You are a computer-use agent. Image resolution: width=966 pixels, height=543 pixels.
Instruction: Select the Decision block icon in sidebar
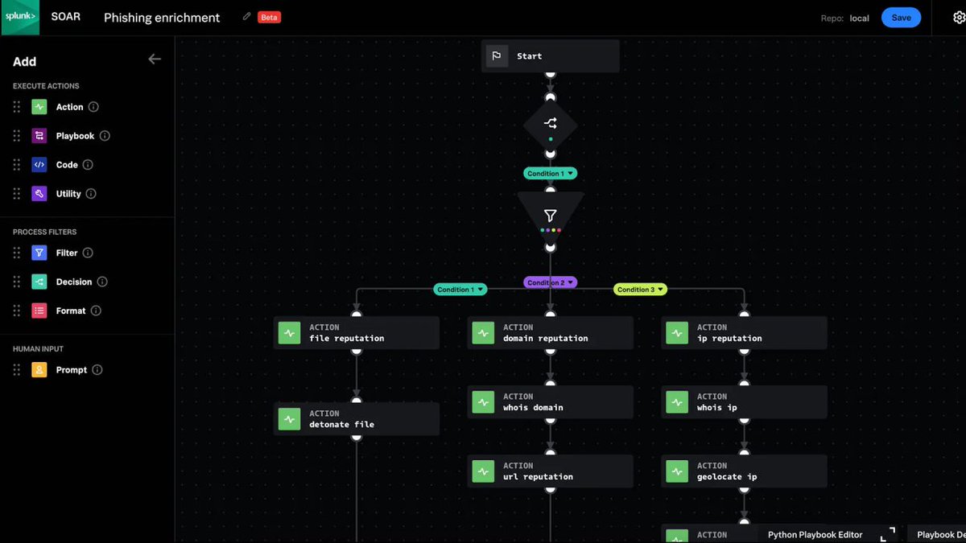(39, 282)
